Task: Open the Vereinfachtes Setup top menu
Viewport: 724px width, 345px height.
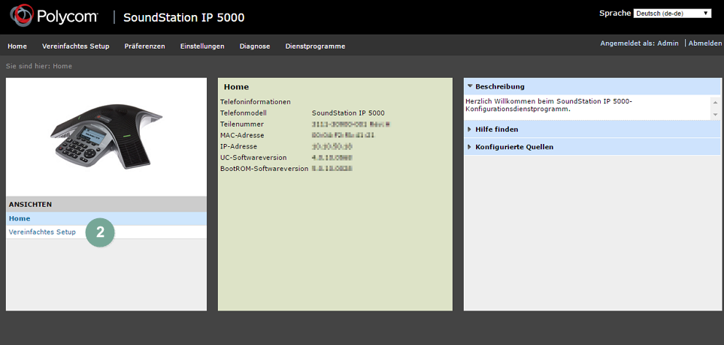Action: click(76, 46)
